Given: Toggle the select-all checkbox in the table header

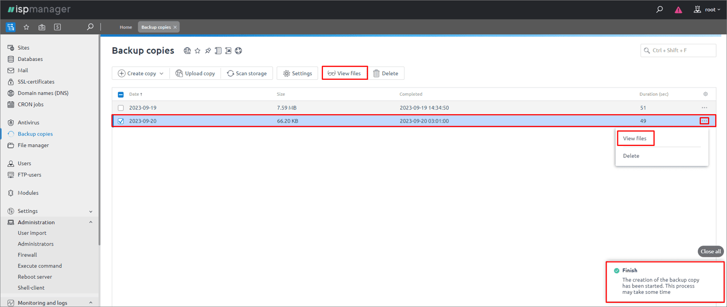Looking at the screenshot, I should point(121,94).
